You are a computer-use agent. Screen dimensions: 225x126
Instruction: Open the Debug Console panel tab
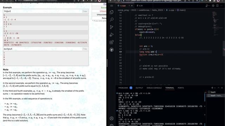tap(154, 88)
